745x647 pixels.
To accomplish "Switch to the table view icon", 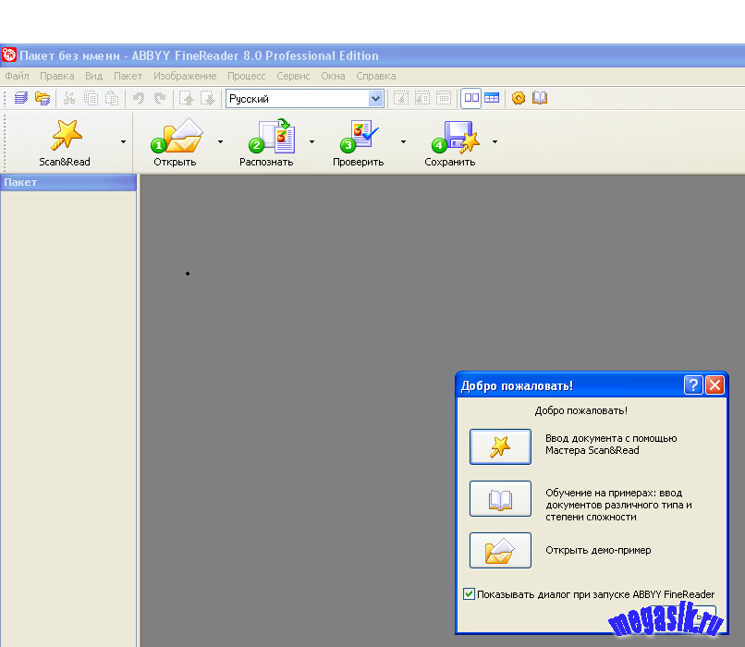I will click(x=492, y=98).
